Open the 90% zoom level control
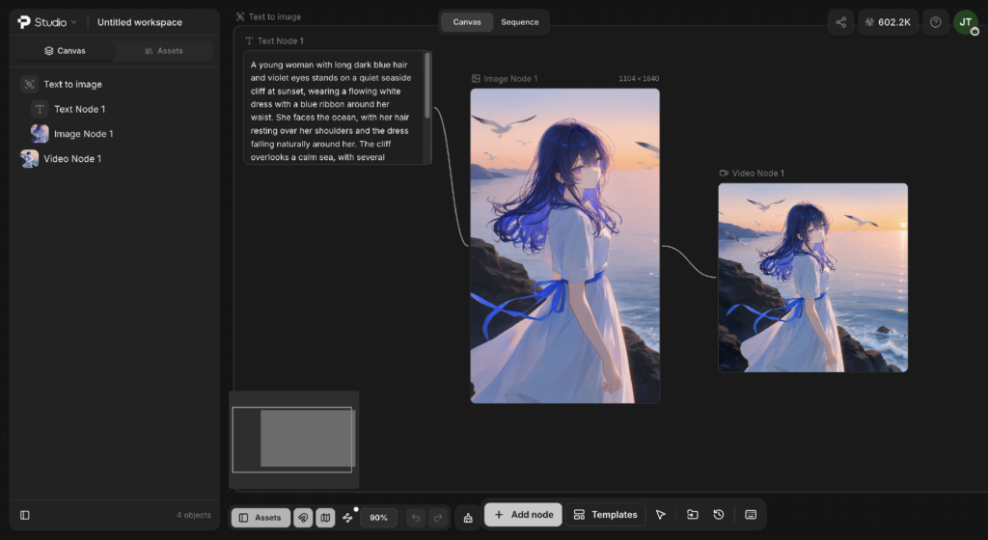This screenshot has width=988, height=540. (x=378, y=518)
